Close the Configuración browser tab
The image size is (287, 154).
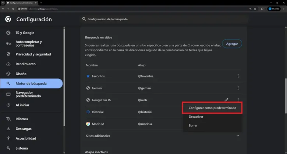click(36, 3)
